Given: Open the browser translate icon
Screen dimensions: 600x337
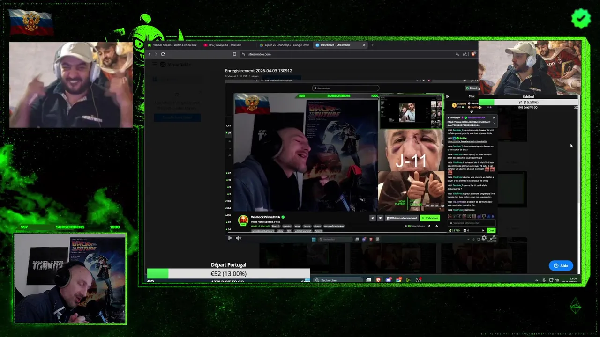Looking at the screenshot, I should tap(457, 54).
